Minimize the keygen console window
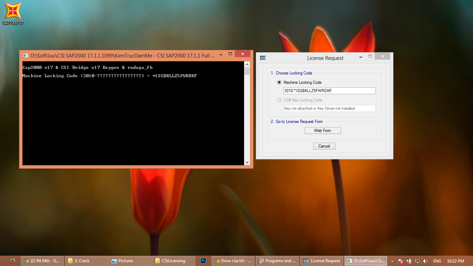This screenshot has height=266, width=473. tap(221, 54)
